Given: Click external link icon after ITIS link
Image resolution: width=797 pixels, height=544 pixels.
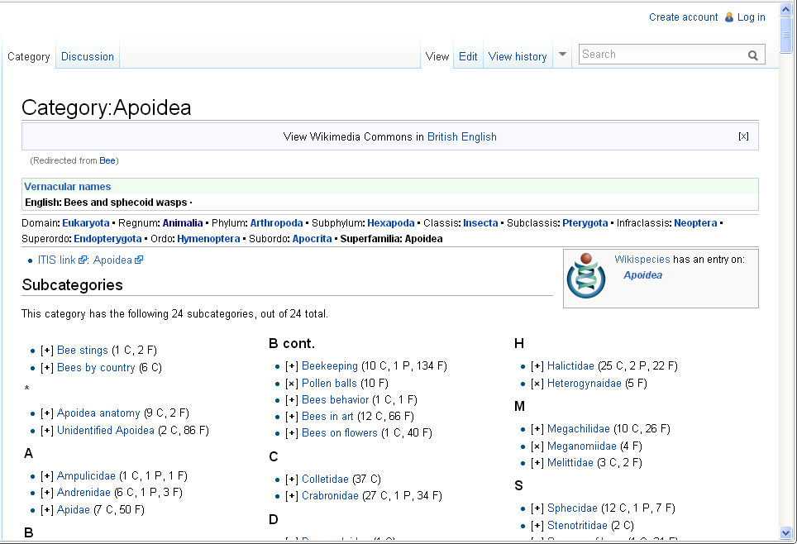Looking at the screenshot, I should pos(83,260).
